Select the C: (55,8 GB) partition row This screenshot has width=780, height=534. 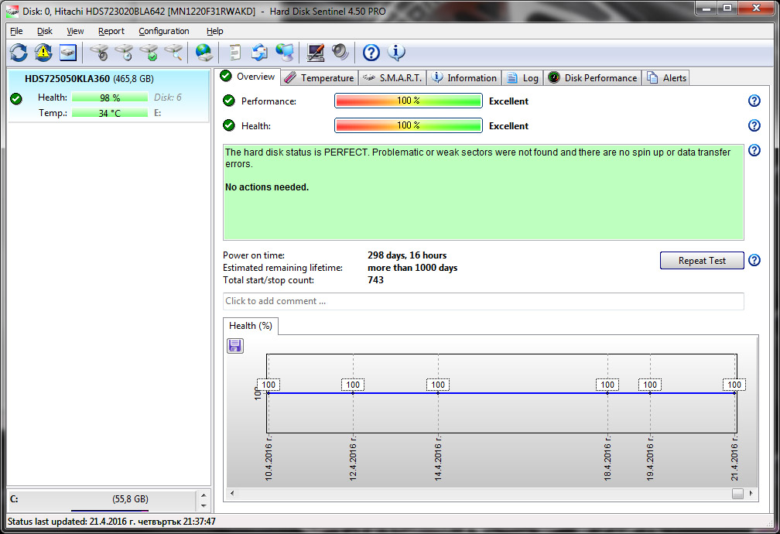tap(102, 500)
